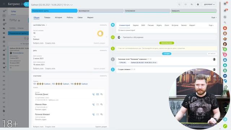Switch to the История tab
The height and width of the screenshot is (130, 231).
pyautogui.click(x=58, y=17)
